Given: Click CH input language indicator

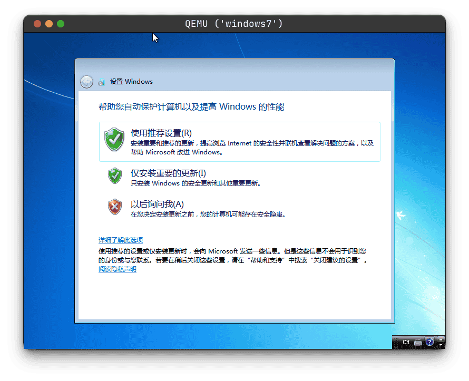Looking at the screenshot, I should (x=406, y=342).
